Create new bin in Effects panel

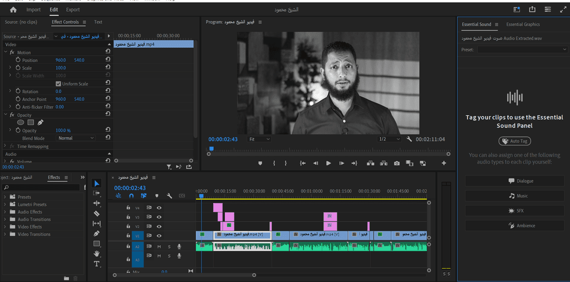[67, 278]
